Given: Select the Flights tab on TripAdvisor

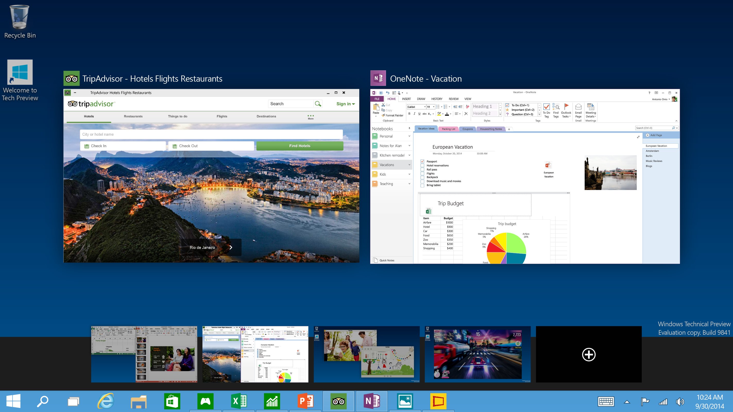Looking at the screenshot, I should click(x=222, y=116).
